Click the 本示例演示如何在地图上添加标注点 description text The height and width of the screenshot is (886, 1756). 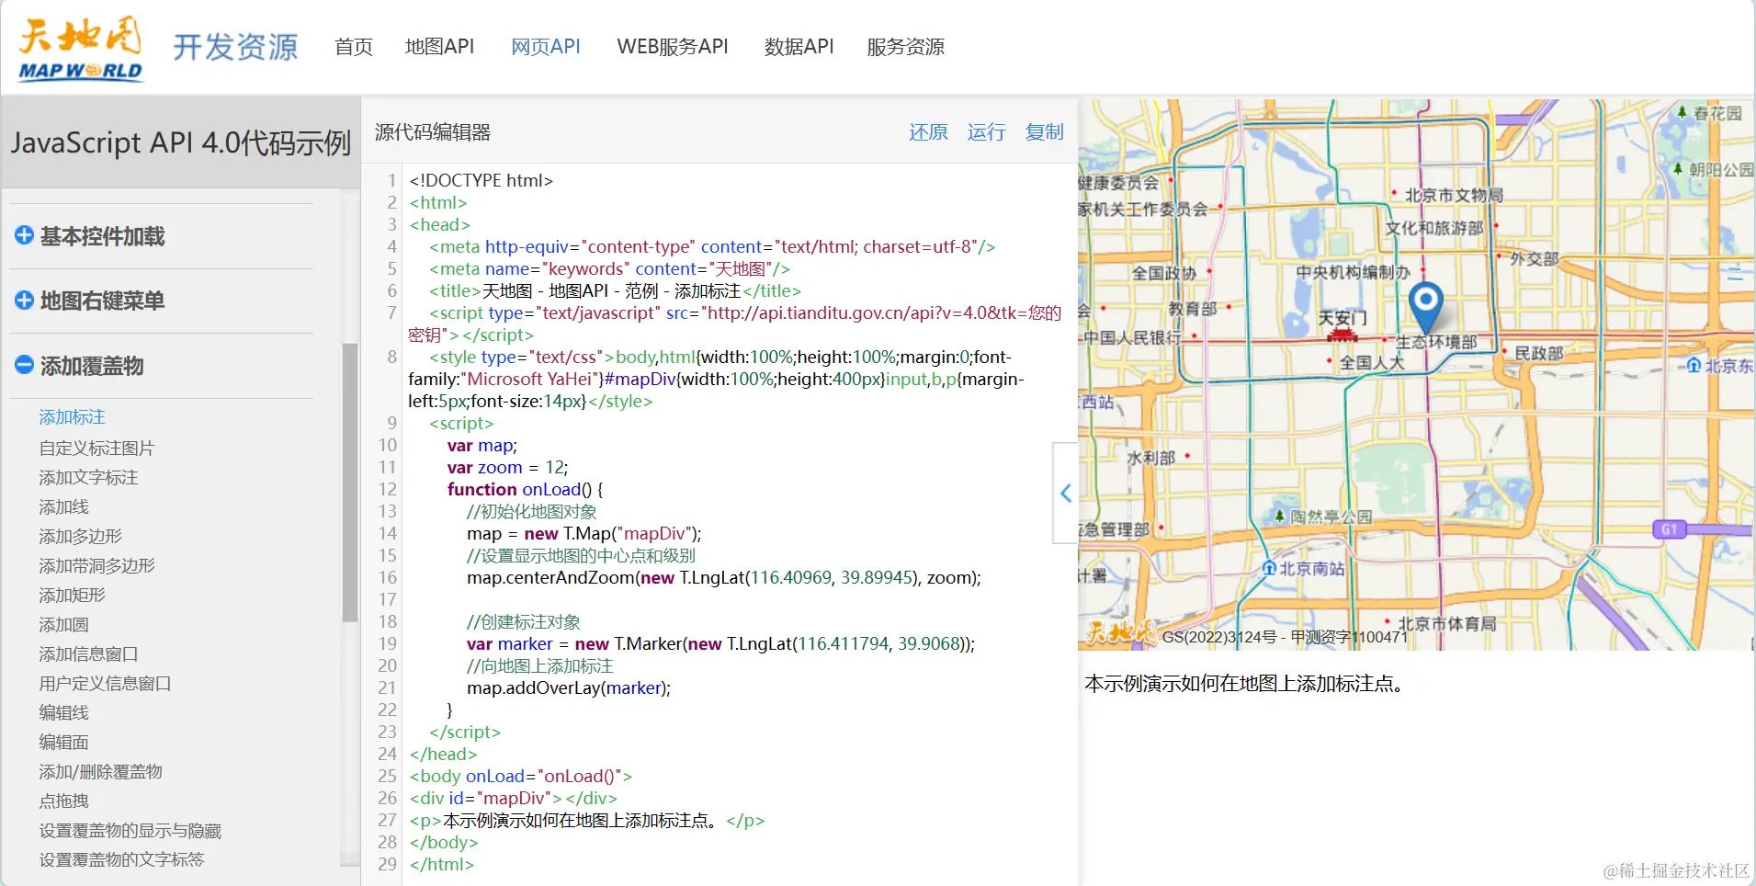(x=1245, y=684)
